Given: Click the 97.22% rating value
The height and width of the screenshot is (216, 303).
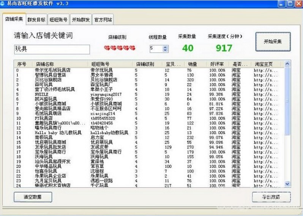Looking at the screenshot, I should (216, 109).
